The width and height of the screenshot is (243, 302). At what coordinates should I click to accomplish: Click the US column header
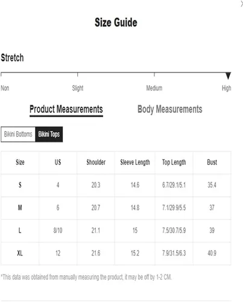(x=58, y=162)
